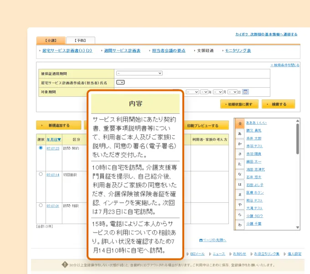Select user 赤羽 テスト
Screen dimensions: 310x274
point(254,146)
